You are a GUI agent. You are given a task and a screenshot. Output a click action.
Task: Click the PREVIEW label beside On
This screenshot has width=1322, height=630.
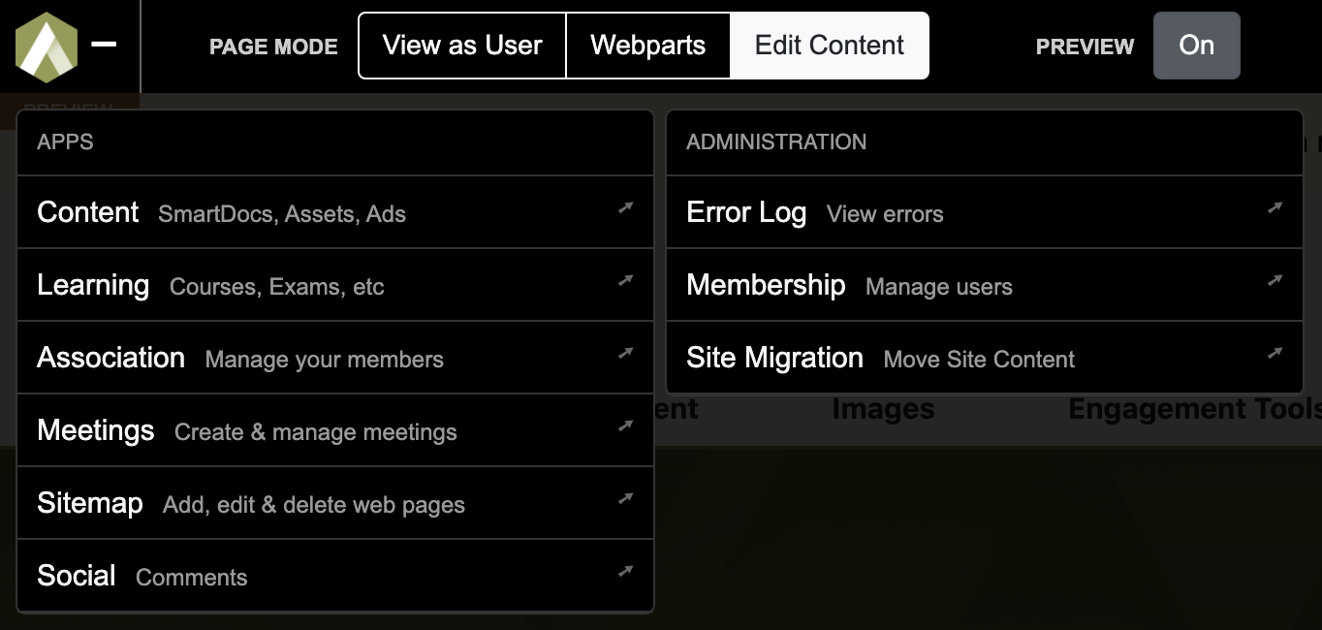coord(1085,47)
